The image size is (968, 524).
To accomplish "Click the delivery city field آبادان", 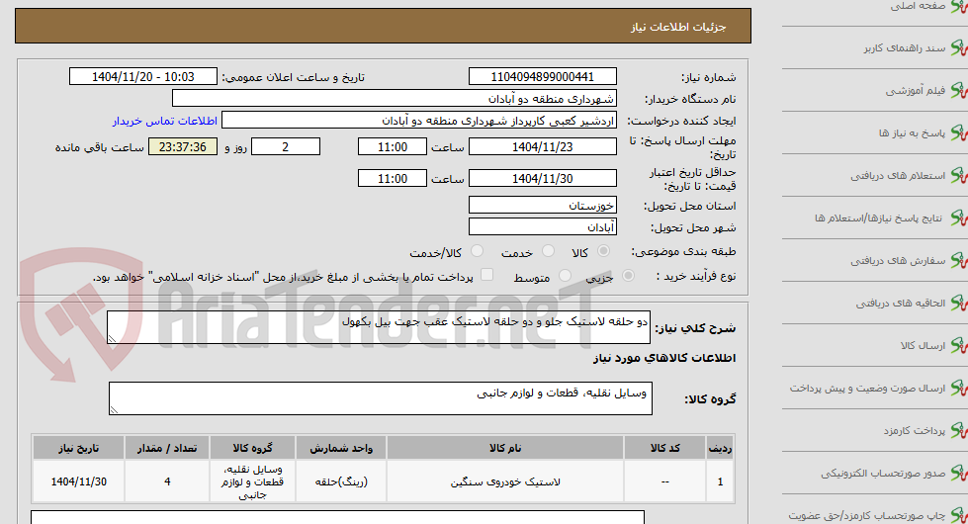I will (543, 227).
